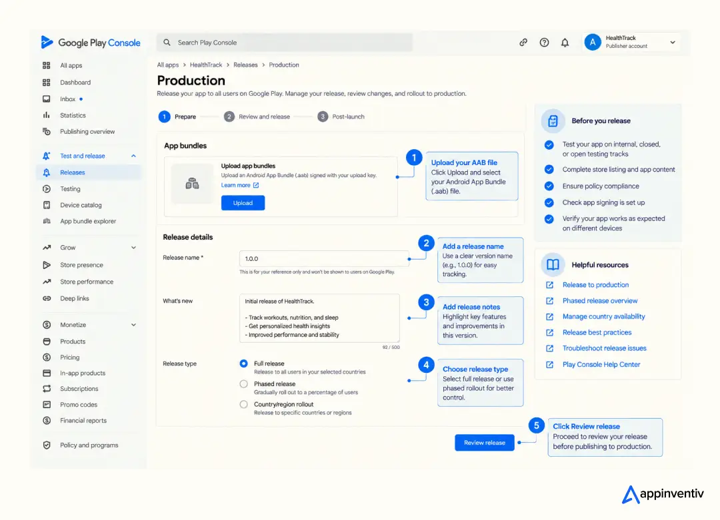Image resolution: width=720 pixels, height=520 pixels.
Task: Go to the Prepare step
Action: click(x=177, y=117)
